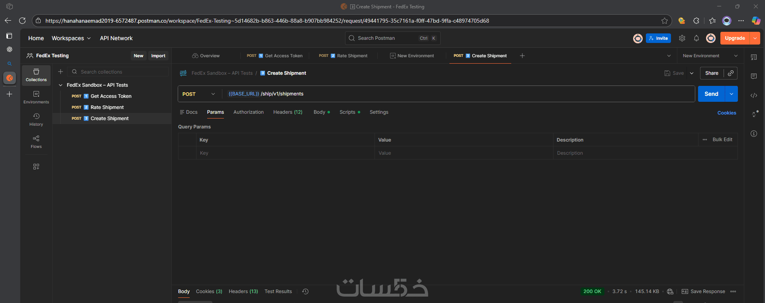Click the Share button
Screen dimensions: 765x303
[712, 73]
